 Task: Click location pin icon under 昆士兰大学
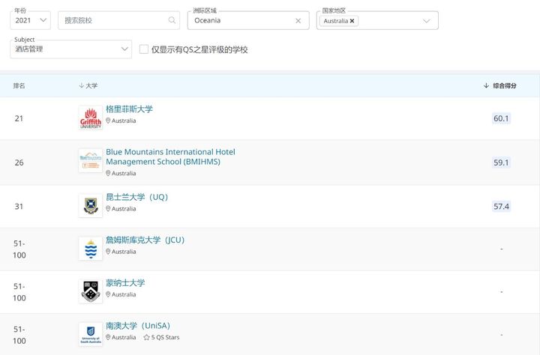pyautogui.click(x=108, y=208)
